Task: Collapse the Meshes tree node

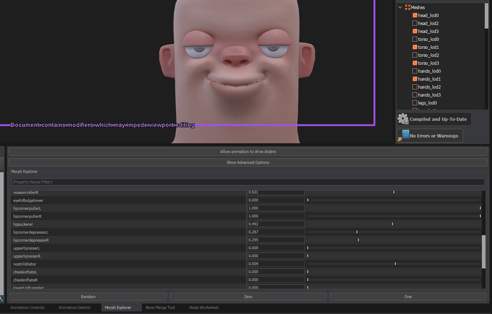Action: tap(400, 7)
